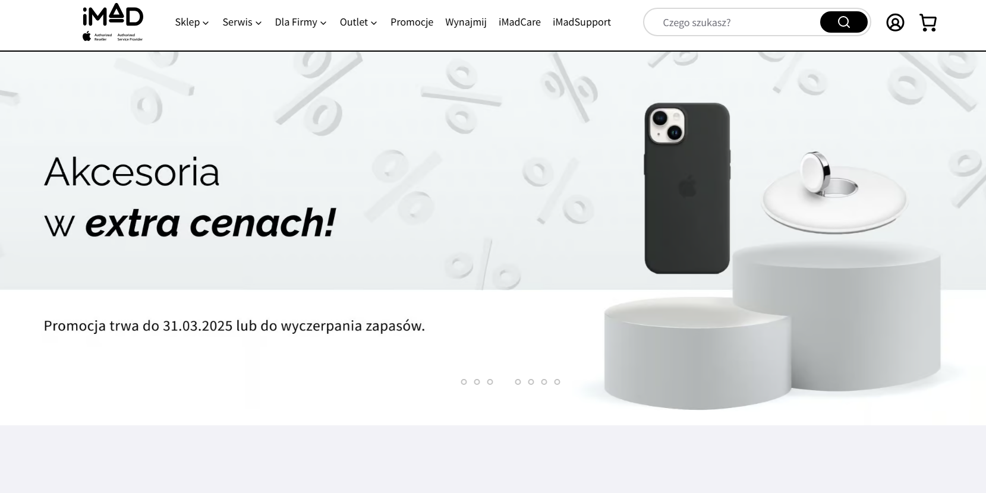Click the iMad logo
This screenshot has height=493, width=986.
(x=113, y=23)
